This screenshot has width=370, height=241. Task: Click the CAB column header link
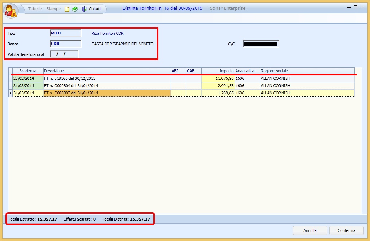[x=190, y=71]
